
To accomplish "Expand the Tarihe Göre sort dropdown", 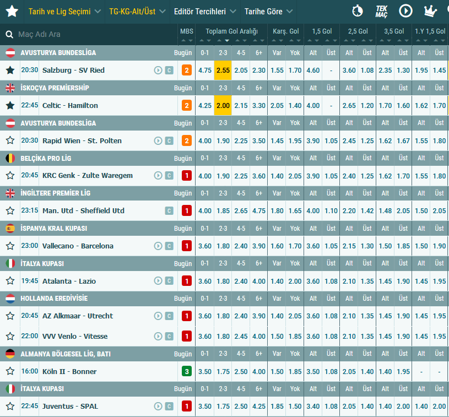I will click(269, 12).
